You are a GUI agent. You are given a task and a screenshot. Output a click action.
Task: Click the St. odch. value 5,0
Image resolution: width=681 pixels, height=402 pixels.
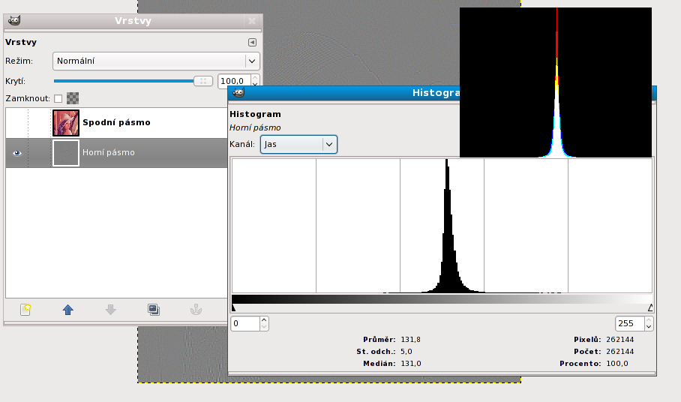(x=406, y=352)
